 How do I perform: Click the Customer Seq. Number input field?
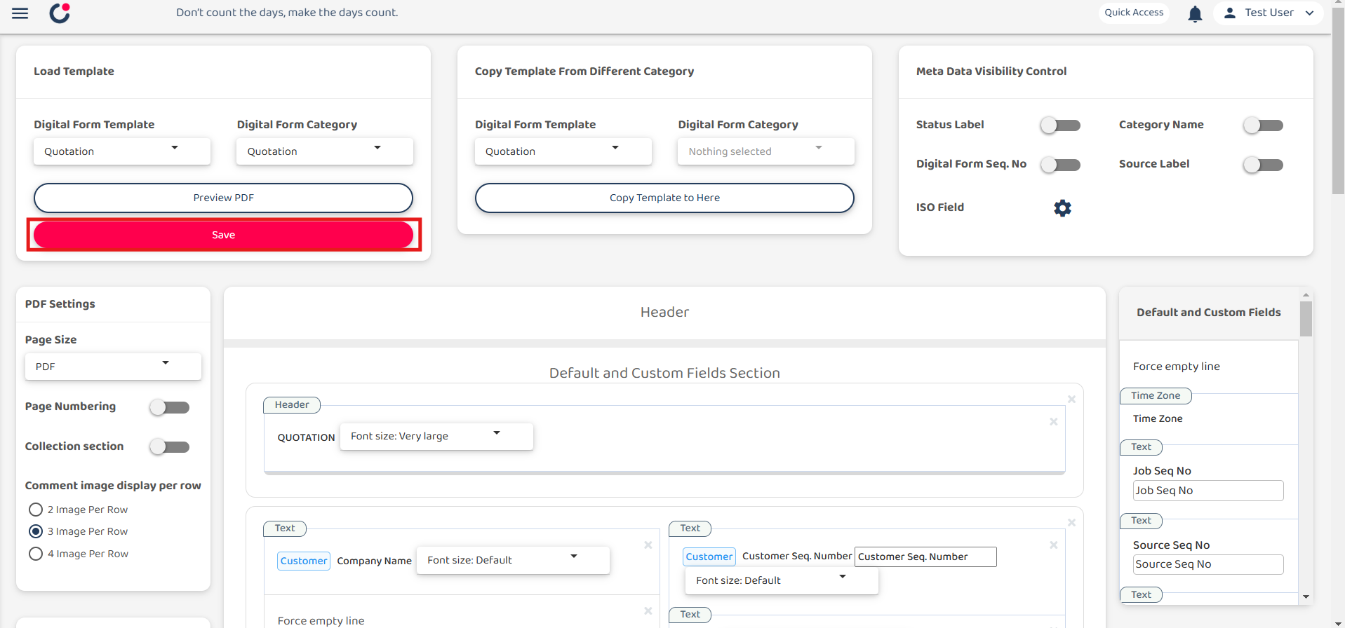925,557
